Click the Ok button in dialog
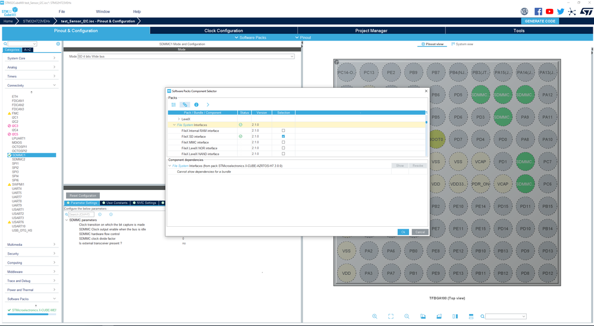 403,232
